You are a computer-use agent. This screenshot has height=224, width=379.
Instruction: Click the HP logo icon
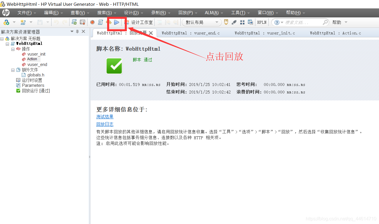point(6,12)
